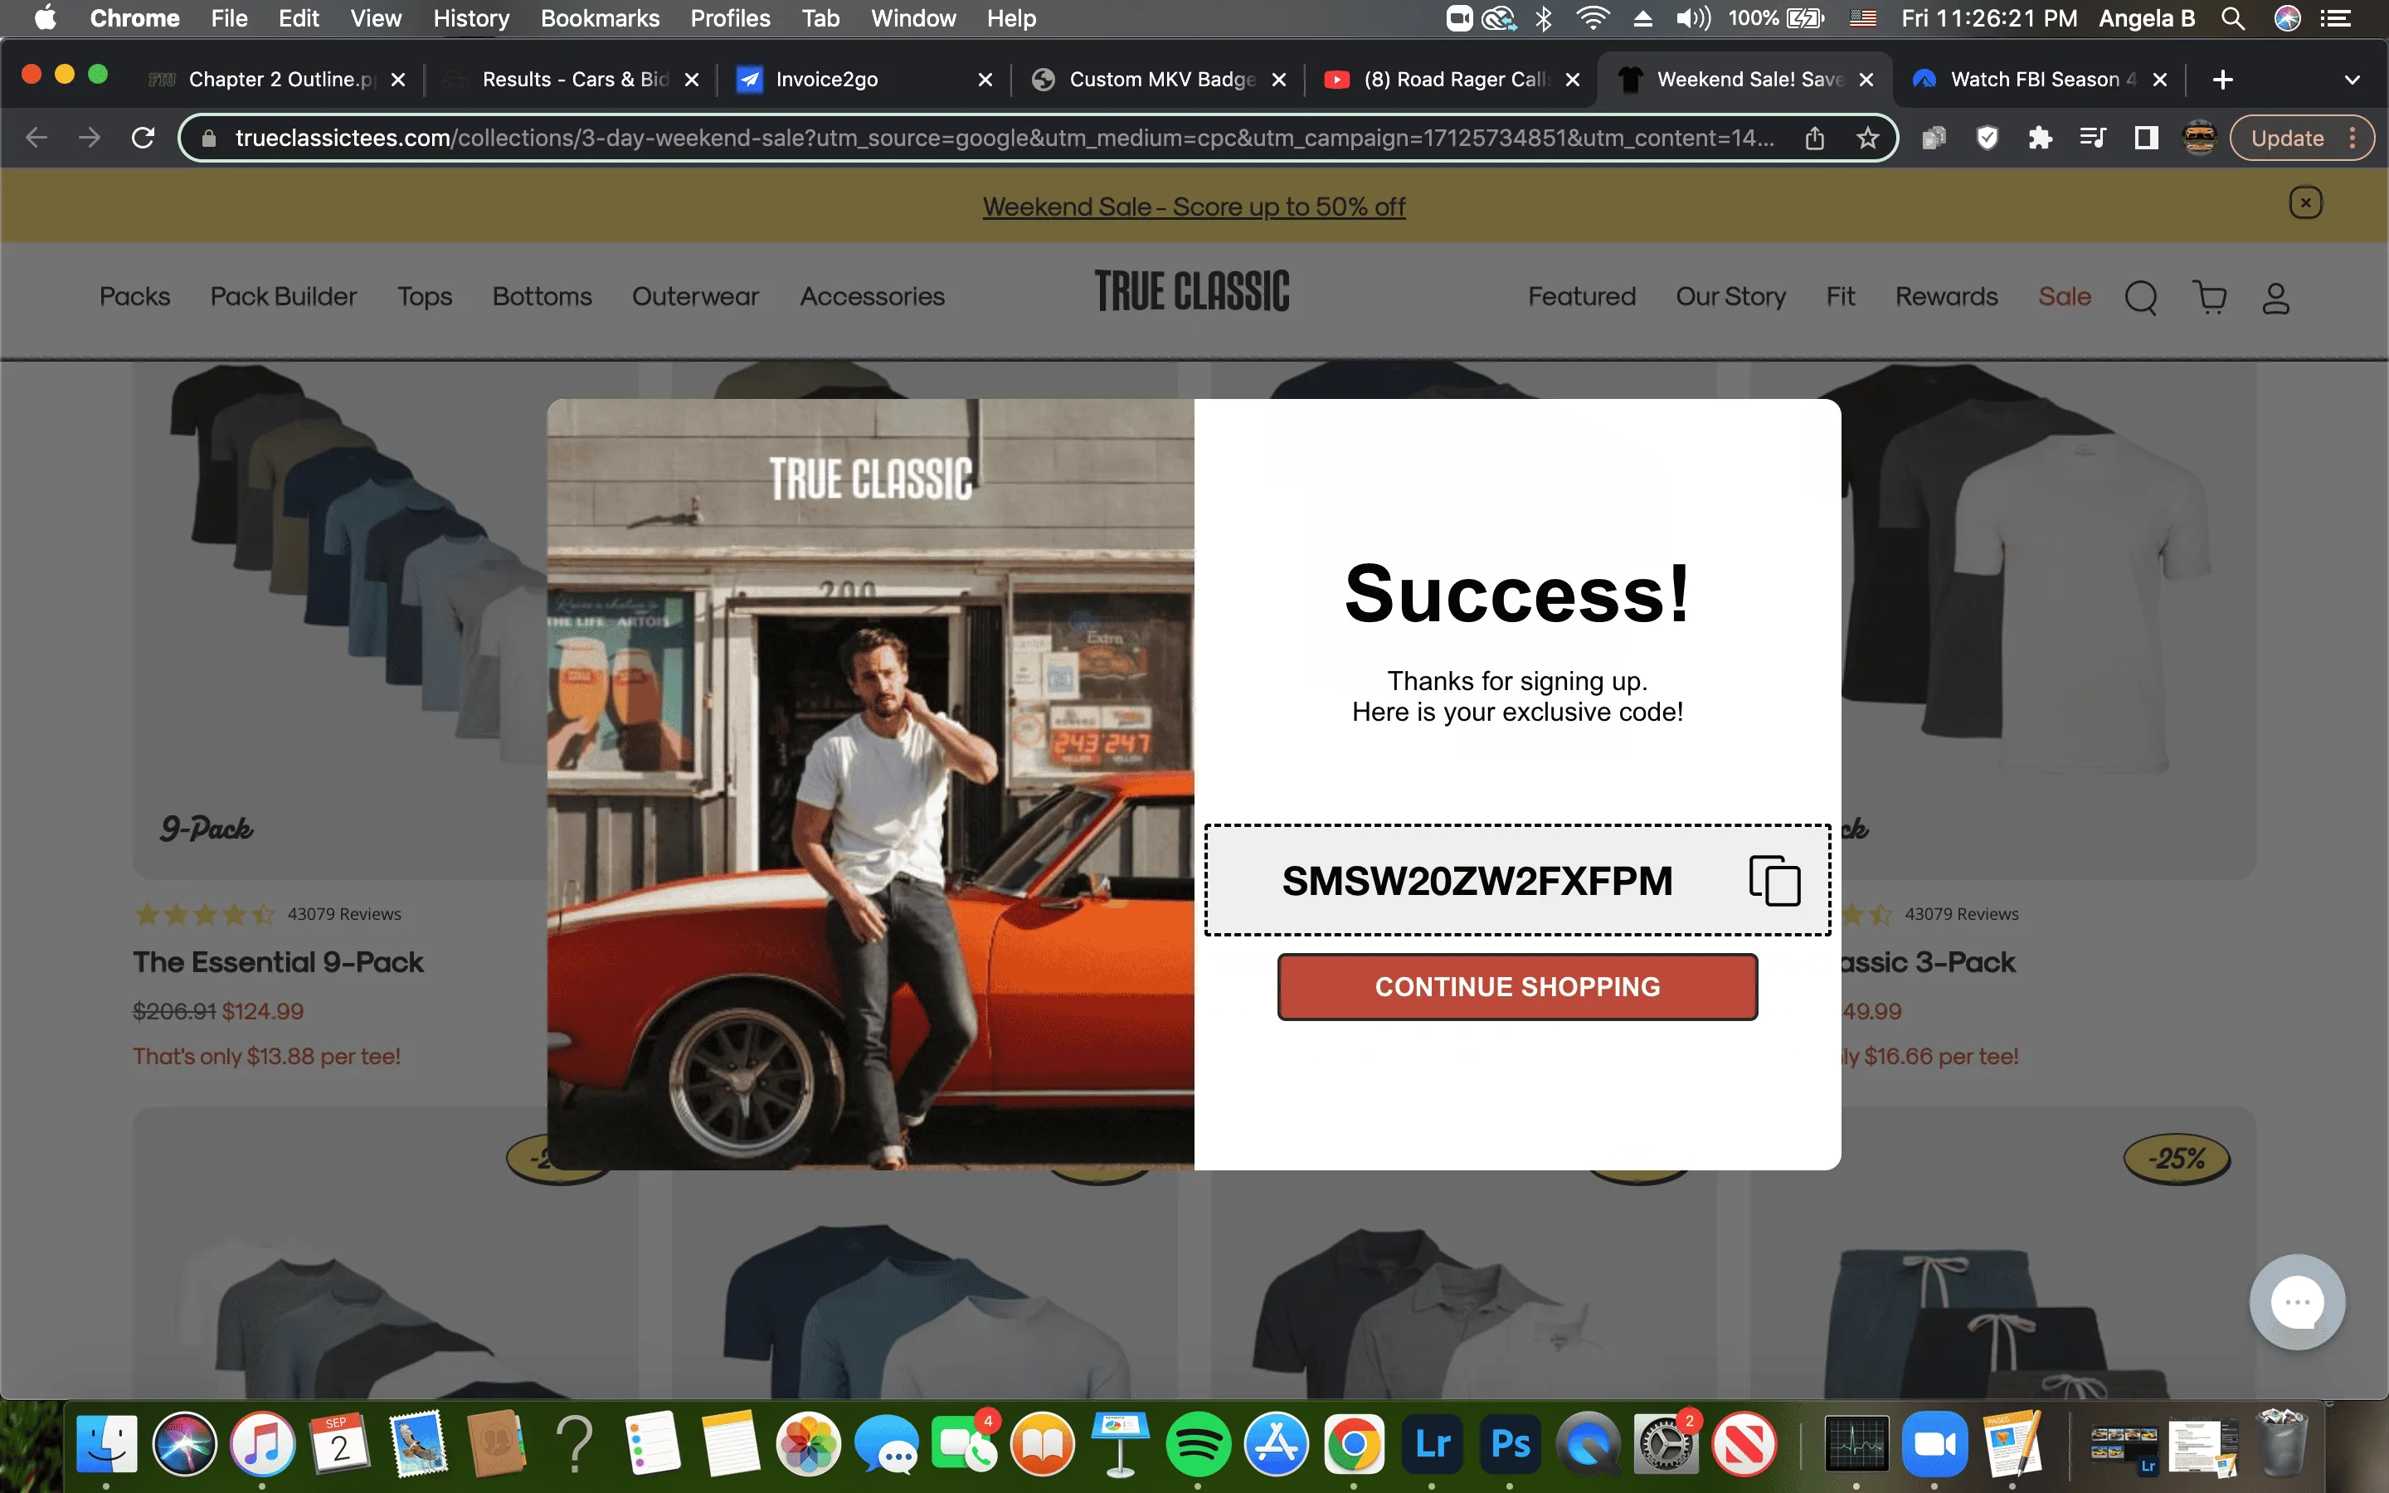The height and width of the screenshot is (1493, 2389).
Task: Open the Bookmarks menu in menu bar
Action: point(601,17)
